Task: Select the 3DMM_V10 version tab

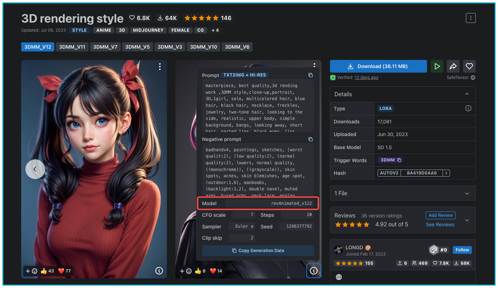Action: [204, 47]
